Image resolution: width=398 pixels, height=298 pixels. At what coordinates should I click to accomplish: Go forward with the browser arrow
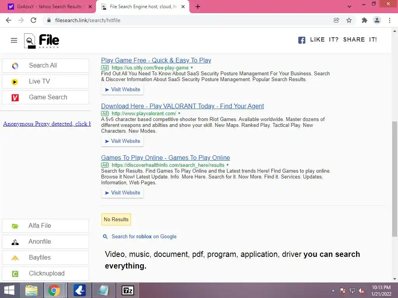21,20
